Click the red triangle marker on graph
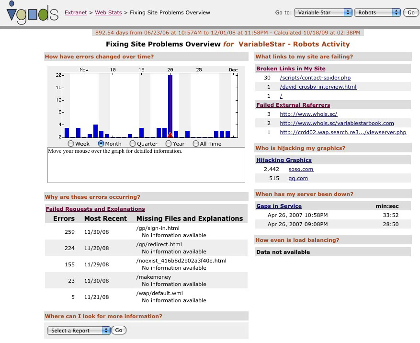This screenshot has width=420, height=343. (170, 135)
